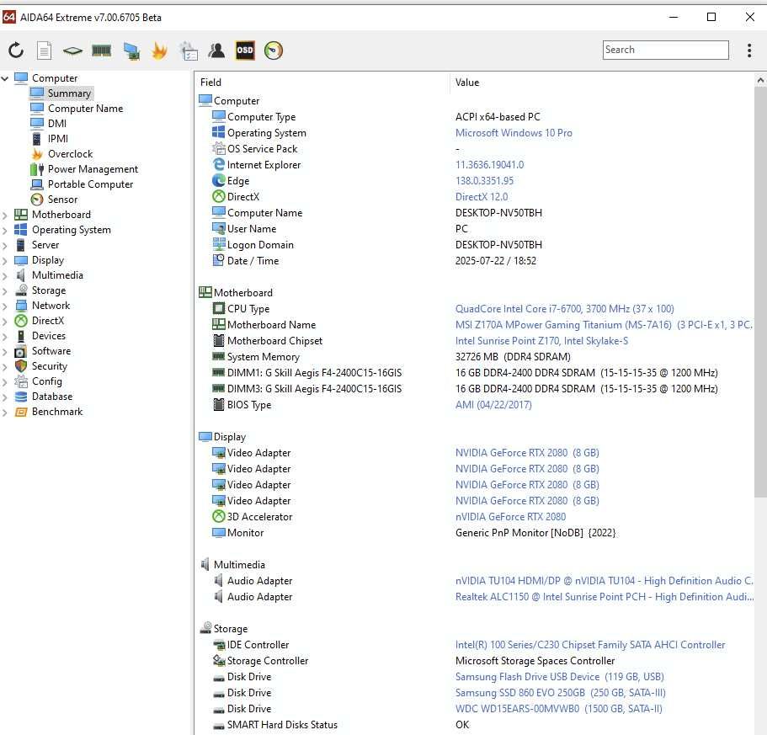Screen dimensions: 767x735
Task: Open the nVIDIA TU104 HDMI/DP audio link
Action: pyautogui.click(x=605, y=580)
